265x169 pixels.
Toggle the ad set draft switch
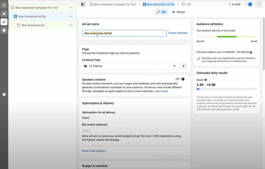point(248,4)
